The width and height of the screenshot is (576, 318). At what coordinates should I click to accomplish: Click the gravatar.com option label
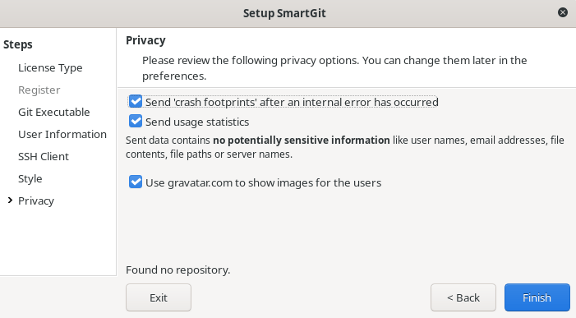(x=264, y=183)
